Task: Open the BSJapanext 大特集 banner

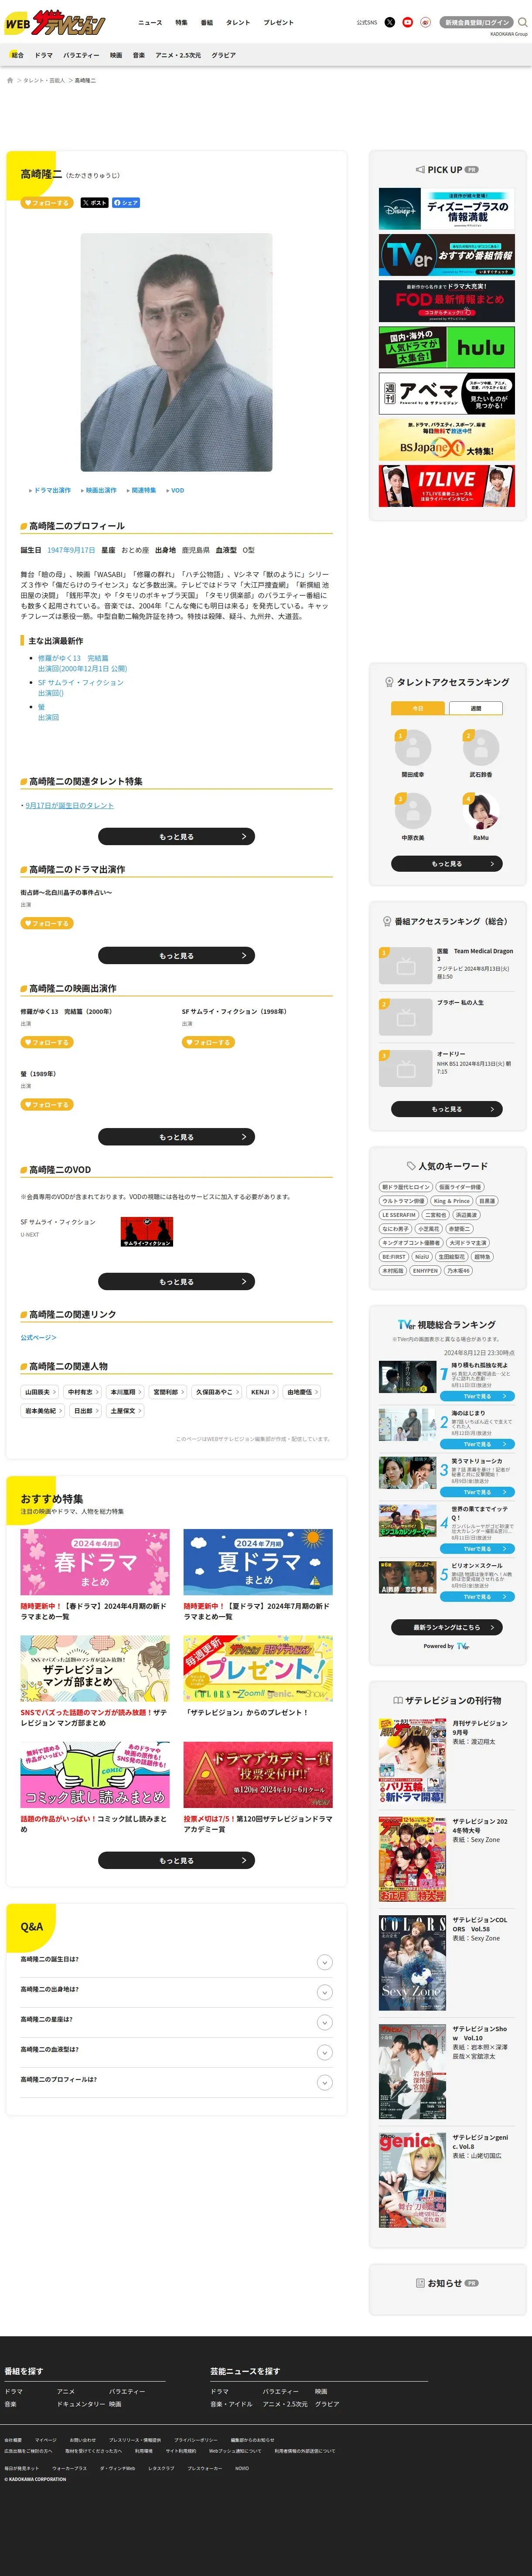Action: 447,439
